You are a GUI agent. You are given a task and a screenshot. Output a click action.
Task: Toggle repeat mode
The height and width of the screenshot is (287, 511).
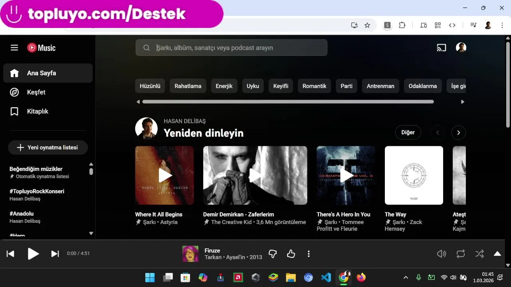click(461, 254)
